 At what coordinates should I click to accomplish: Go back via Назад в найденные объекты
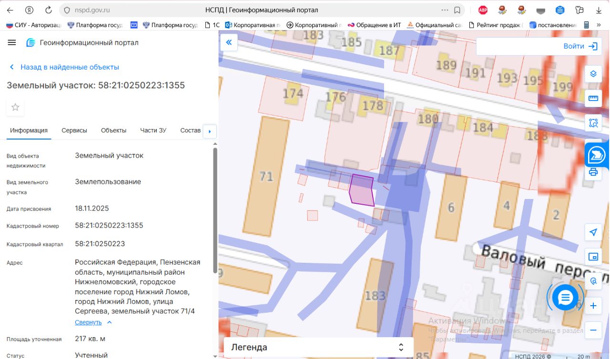tap(64, 67)
